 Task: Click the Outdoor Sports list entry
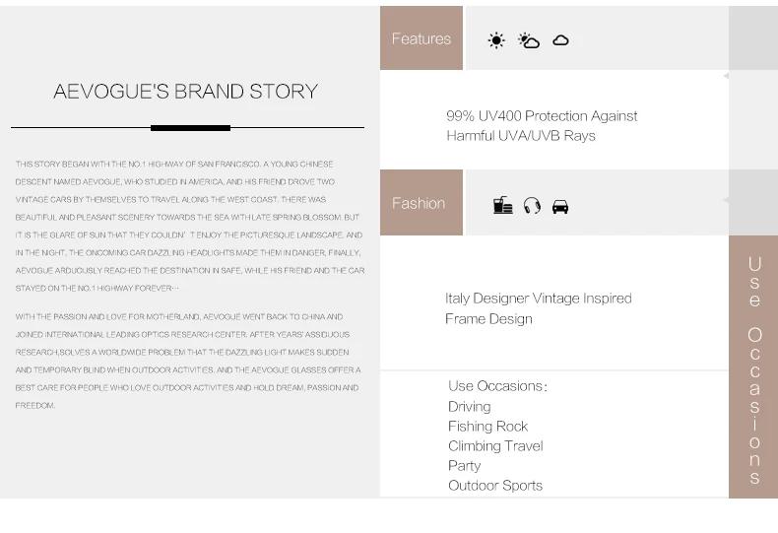tap(495, 486)
